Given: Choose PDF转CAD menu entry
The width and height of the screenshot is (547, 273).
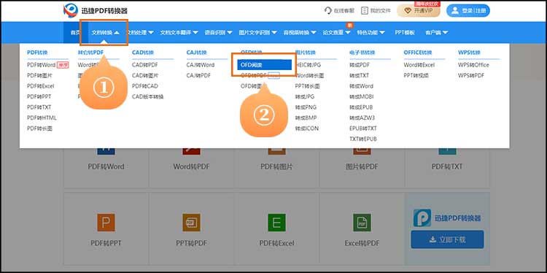Looking at the screenshot, I should pyautogui.click(x=145, y=86).
